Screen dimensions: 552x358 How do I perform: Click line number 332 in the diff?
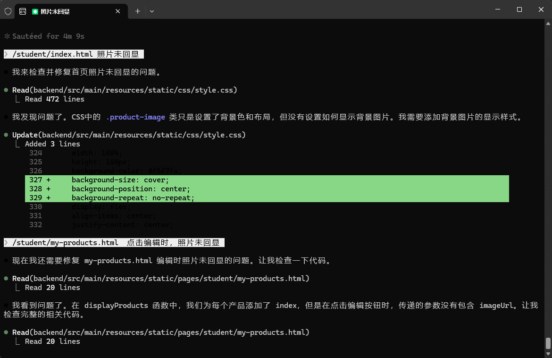(x=35, y=224)
